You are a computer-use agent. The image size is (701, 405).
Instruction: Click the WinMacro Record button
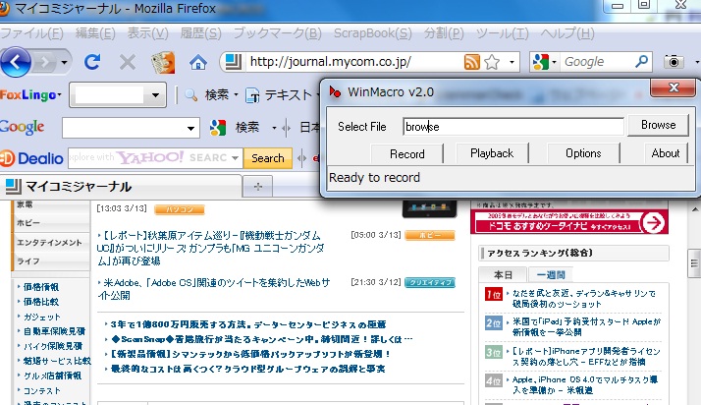[406, 154]
